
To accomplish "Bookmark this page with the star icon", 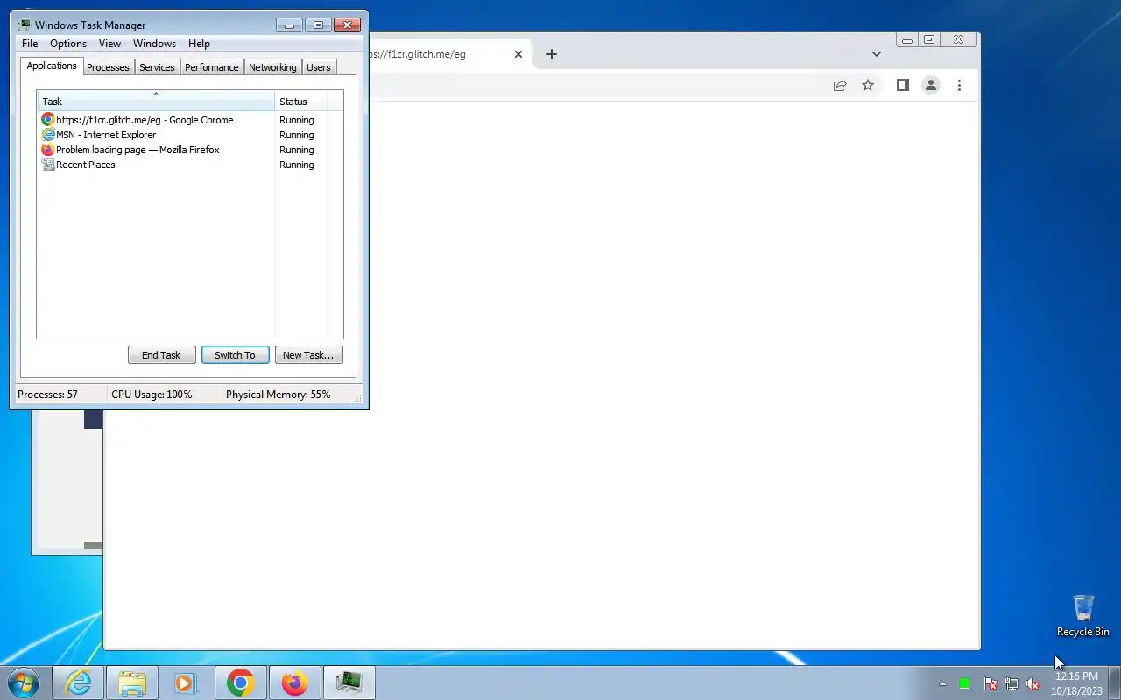I will (x=868, y=85).
